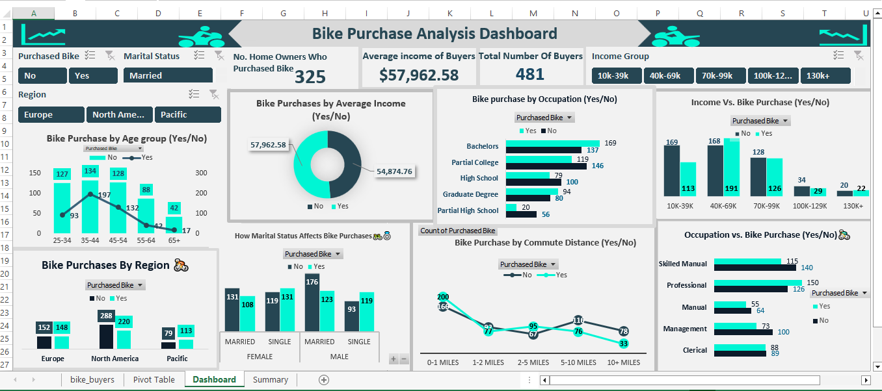Toggle multi-select icon in the Region slicer
The image size is (882, 391).
coord(194,95)
